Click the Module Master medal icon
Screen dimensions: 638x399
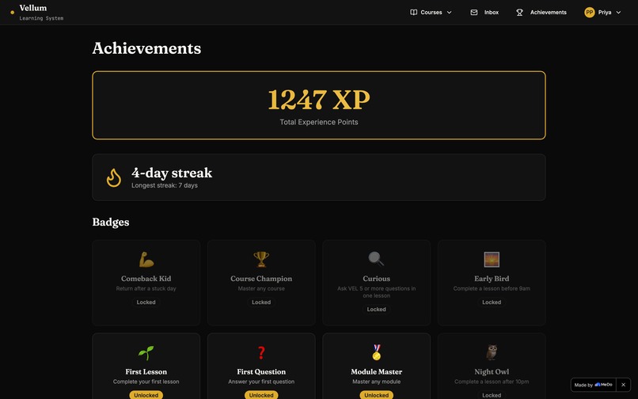pos(376,352)
